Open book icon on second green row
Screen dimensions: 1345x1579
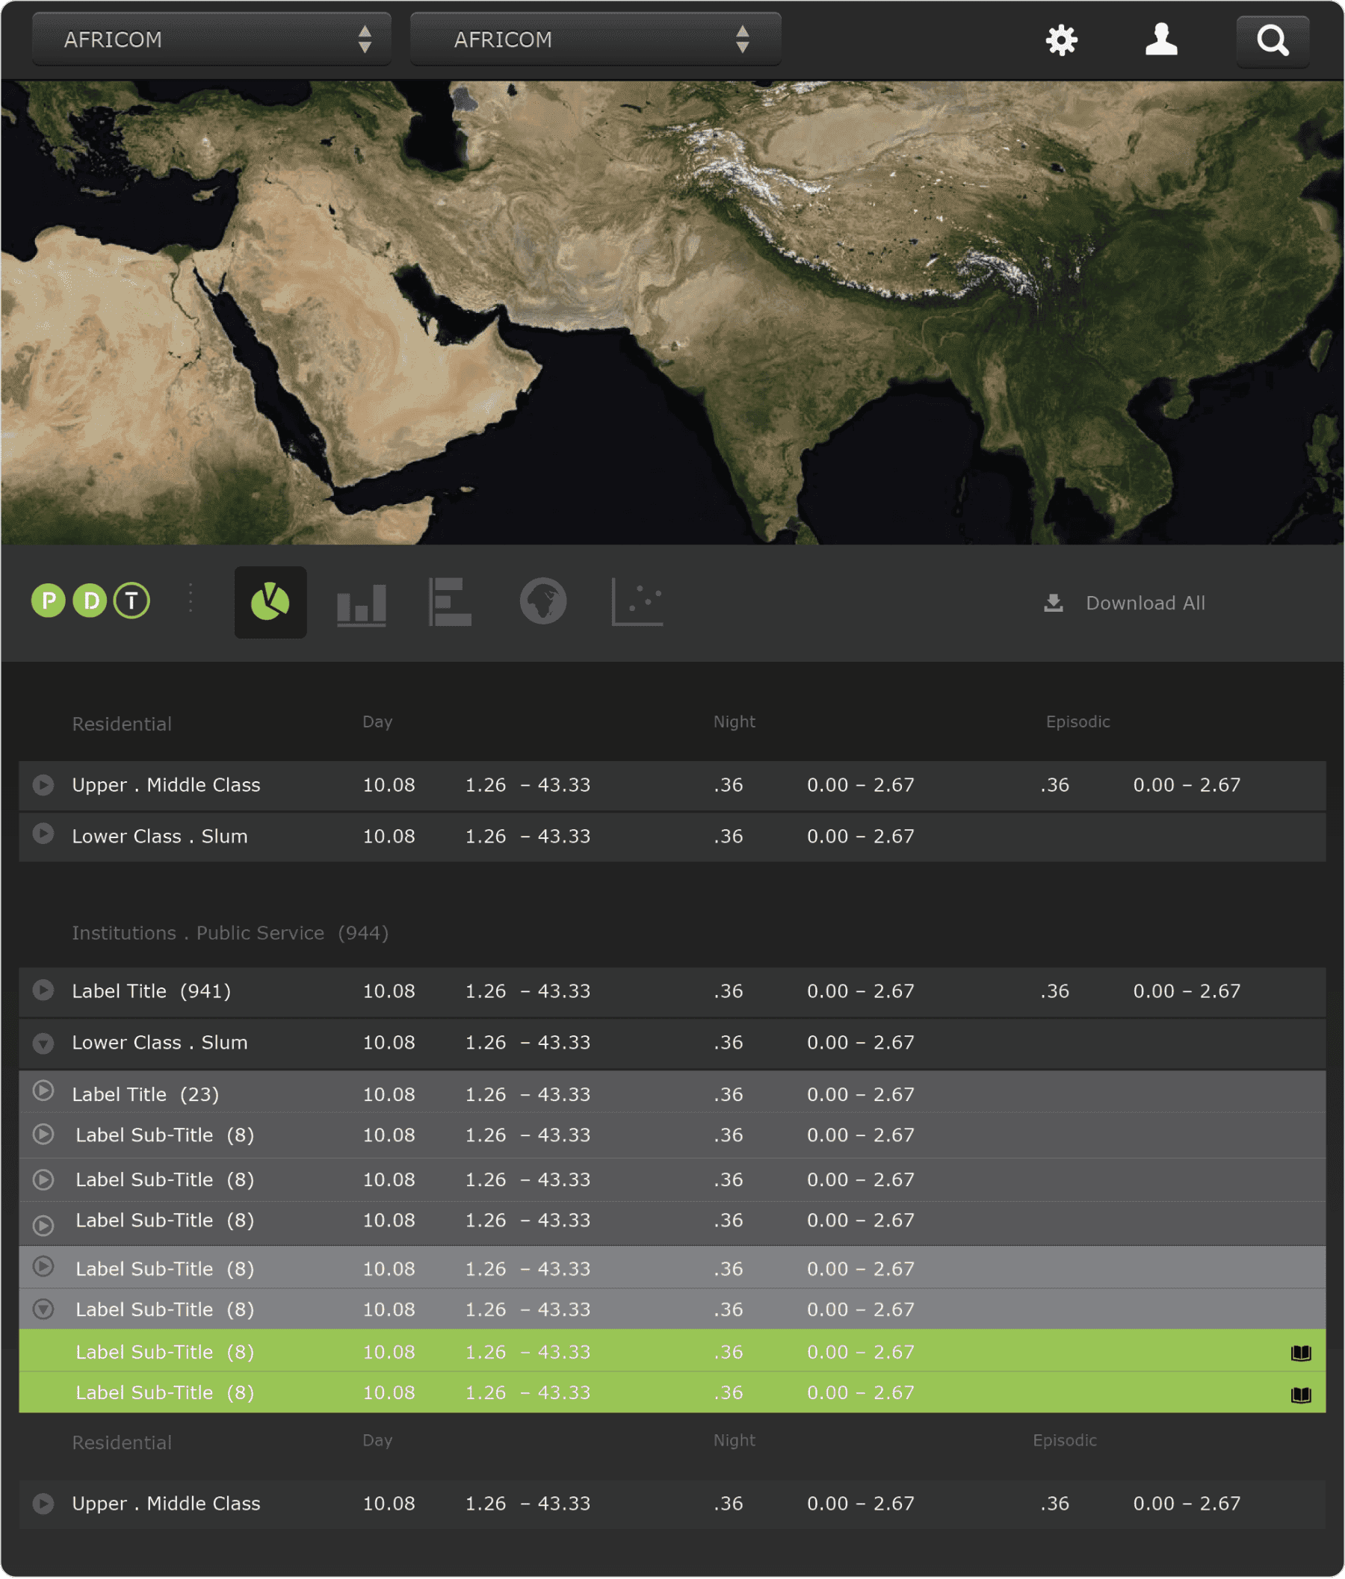point(1301,1395)
